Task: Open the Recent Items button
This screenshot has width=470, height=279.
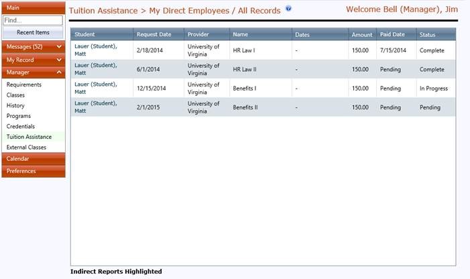Action: (x=33, y=32)
